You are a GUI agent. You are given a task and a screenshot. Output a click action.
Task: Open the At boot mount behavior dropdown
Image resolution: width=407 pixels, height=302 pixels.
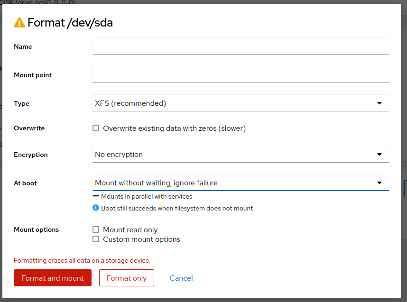(240, 183)
